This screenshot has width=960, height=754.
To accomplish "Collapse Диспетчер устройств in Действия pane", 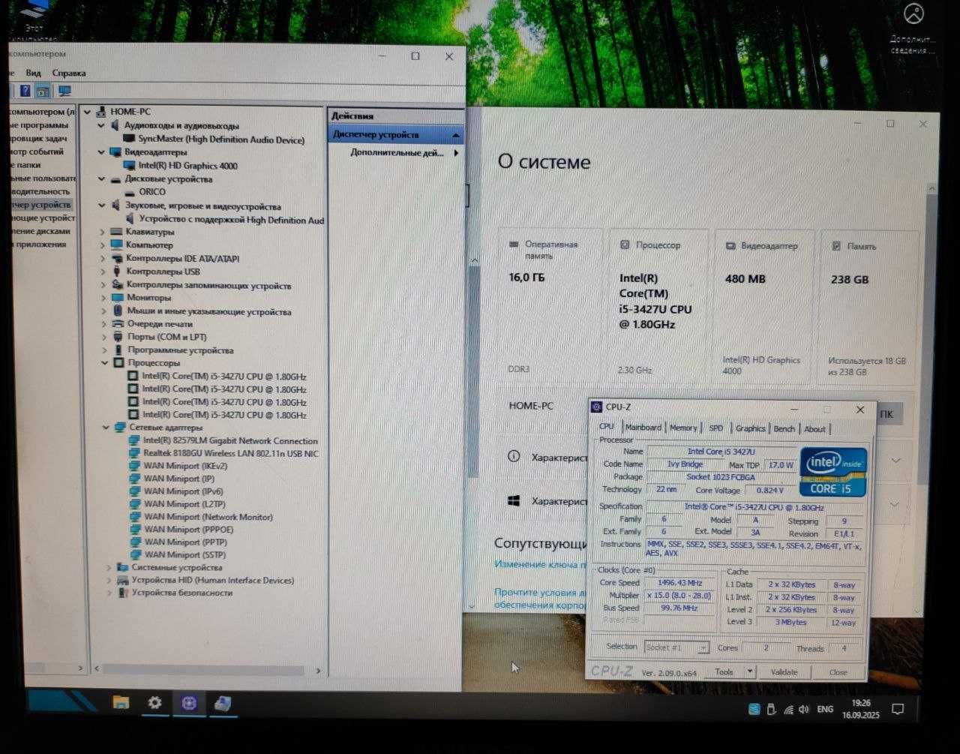I will (x=455, y=135).
